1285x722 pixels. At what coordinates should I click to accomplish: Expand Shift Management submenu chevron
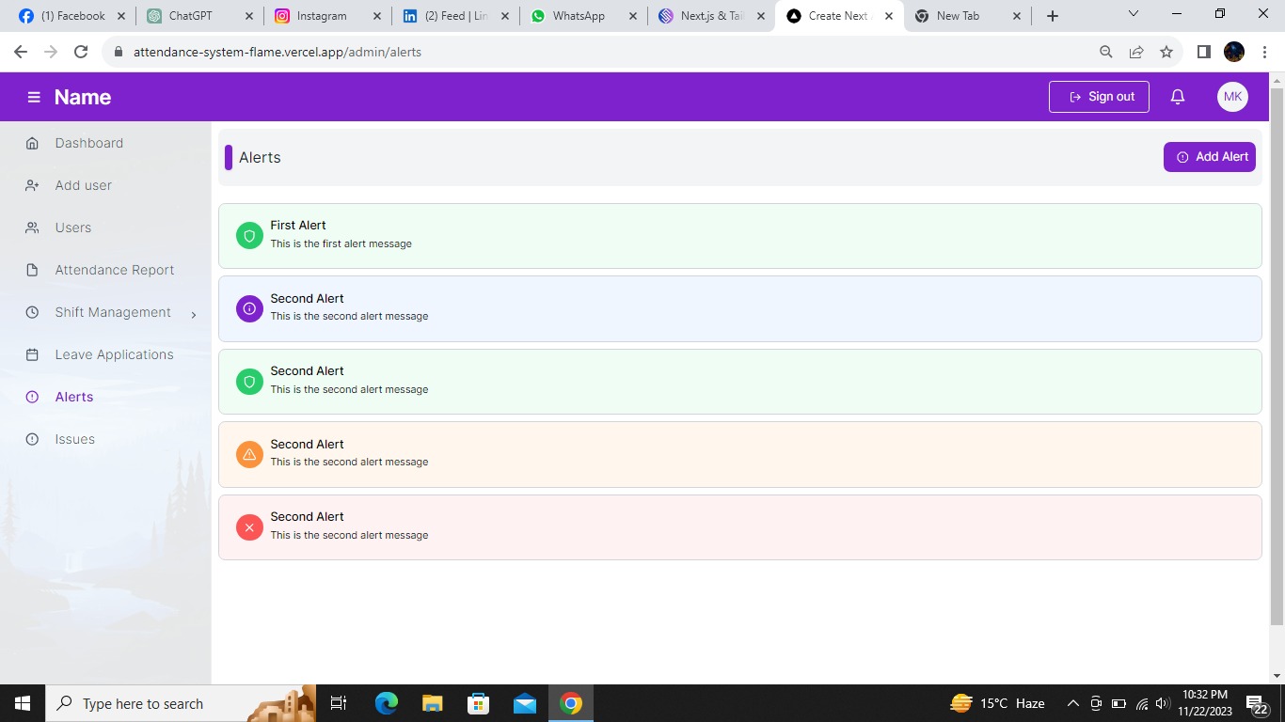(194, 315)
